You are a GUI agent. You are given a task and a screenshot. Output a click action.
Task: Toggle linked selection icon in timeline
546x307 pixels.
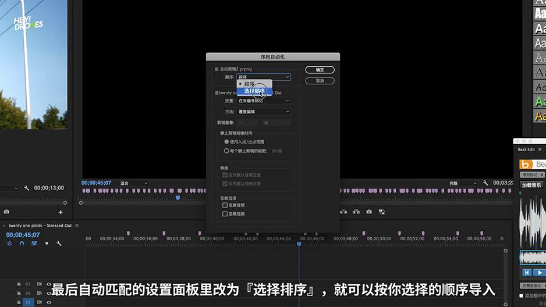coord(34,244)
